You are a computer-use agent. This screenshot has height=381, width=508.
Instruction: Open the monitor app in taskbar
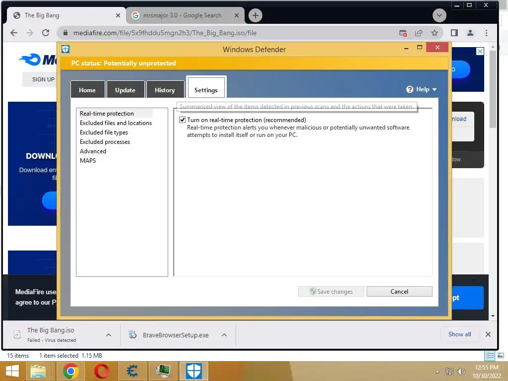[x=163, y=371]
